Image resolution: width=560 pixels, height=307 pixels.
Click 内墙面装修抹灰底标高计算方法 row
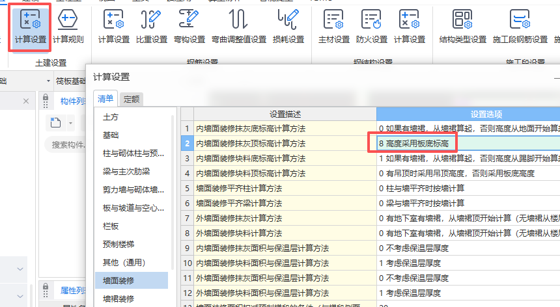pyautogui.click(x=285, y=128)
